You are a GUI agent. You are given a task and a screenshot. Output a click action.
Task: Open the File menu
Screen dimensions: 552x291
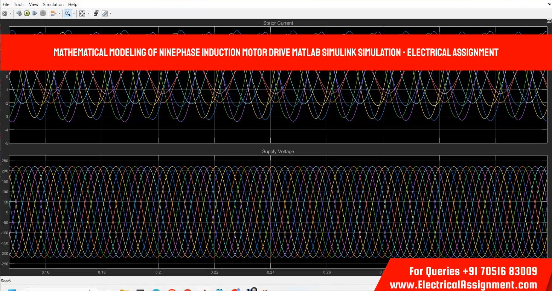coord(6,5)
